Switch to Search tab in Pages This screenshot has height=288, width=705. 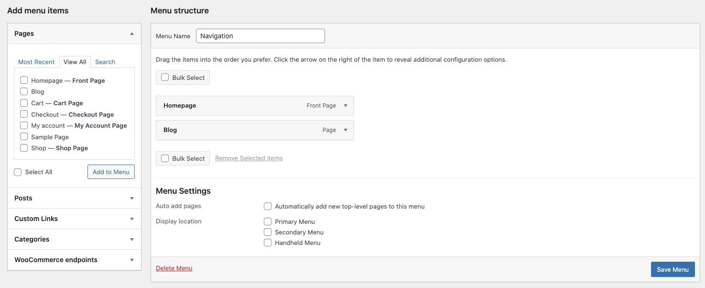tap(105, 62)
